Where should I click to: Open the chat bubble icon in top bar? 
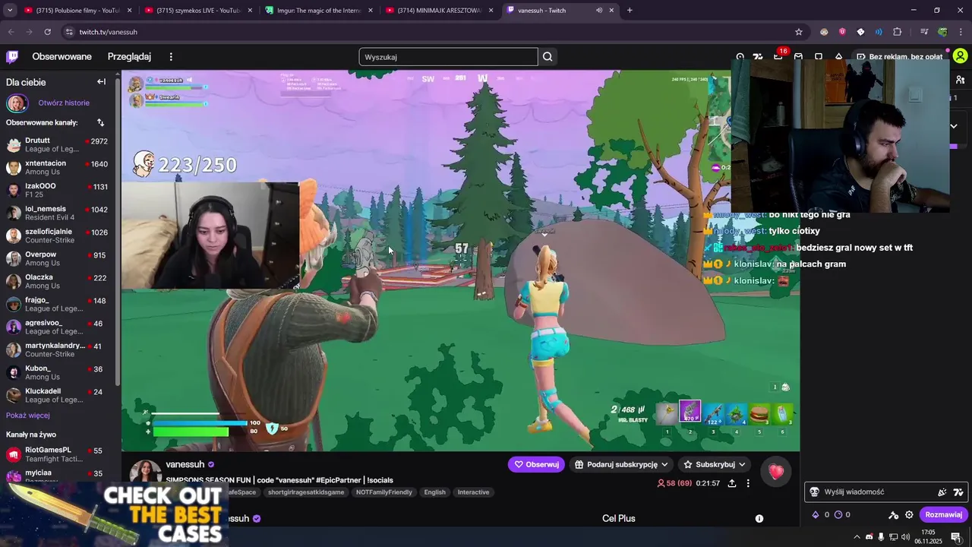(x=819, y=57)
